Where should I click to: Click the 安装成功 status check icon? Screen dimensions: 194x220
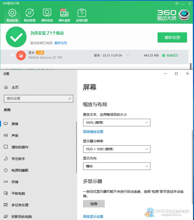point(163,55)
